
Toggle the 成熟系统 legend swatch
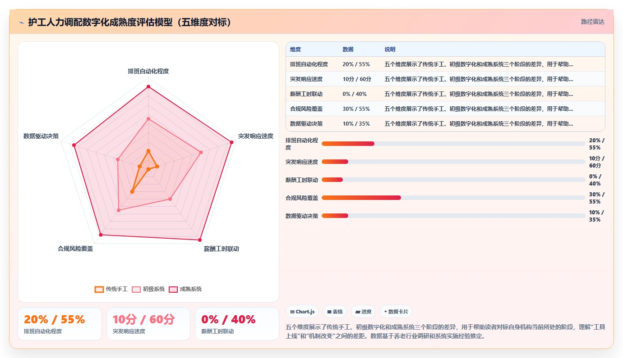pos(173,289)
